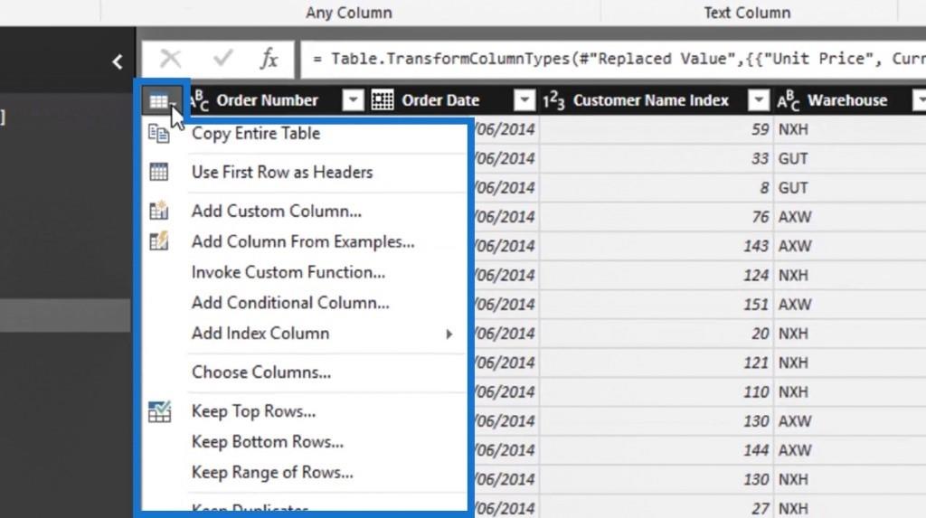The image size is (926, 518).
Task: Click the NXH cell beside value 27
Action: [850, 507]
